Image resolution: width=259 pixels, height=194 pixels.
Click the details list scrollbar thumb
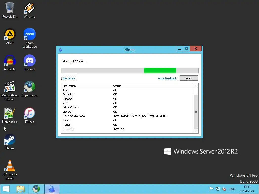[196, 112]
